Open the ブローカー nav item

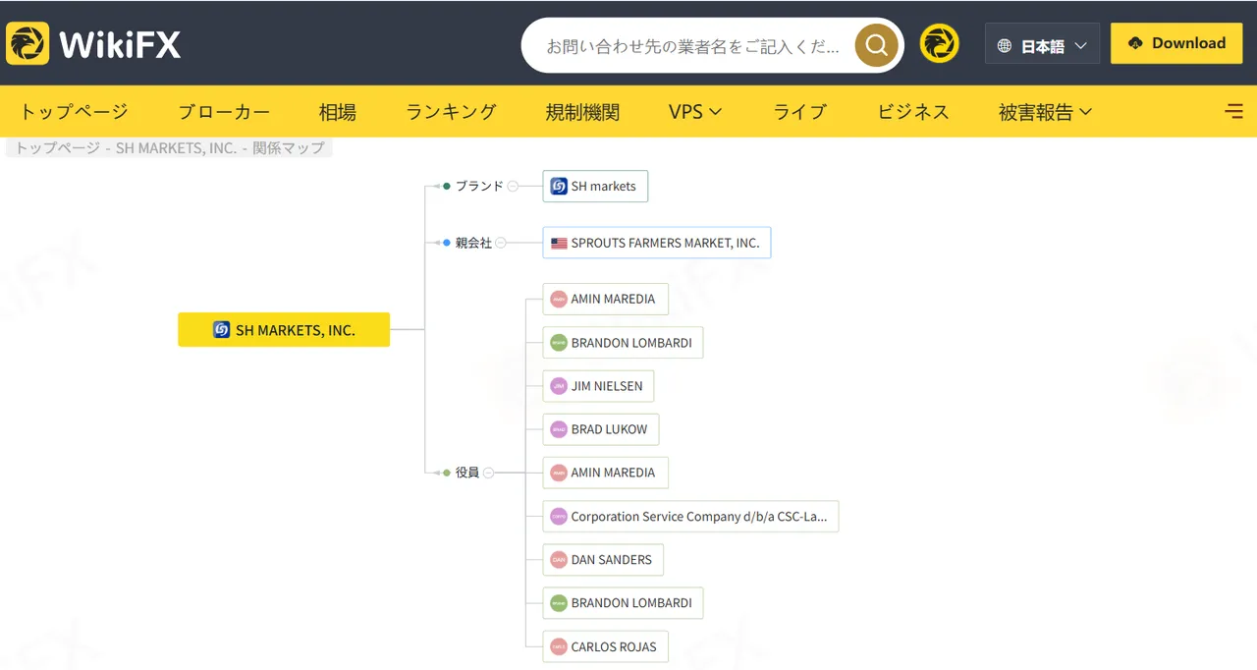224,112
